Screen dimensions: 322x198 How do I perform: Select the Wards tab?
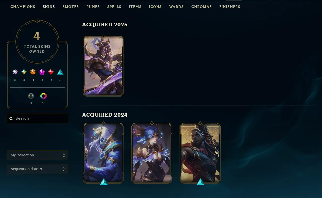click(176, 7)
